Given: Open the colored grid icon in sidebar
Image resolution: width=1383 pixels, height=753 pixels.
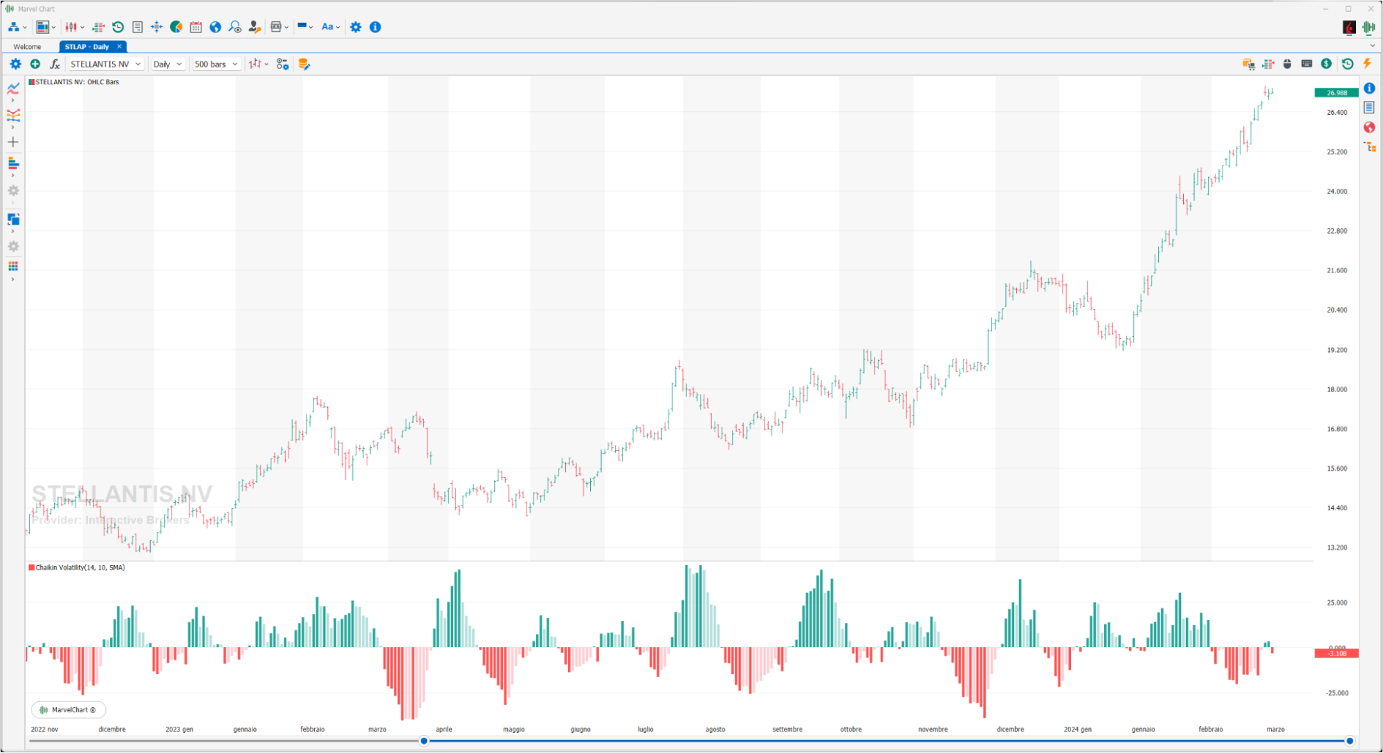Looking at the screenshot, I should [x=13, y=266].
